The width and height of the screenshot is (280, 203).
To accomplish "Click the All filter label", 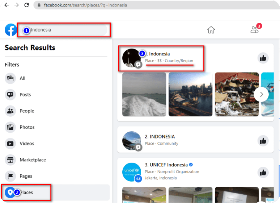I will [22, 78].
